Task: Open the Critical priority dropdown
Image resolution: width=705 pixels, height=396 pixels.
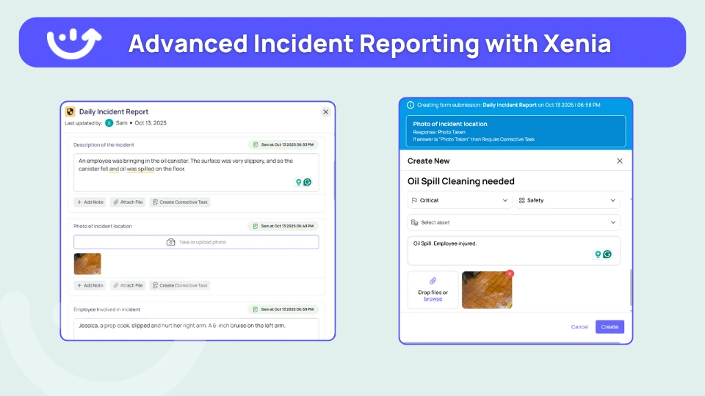Action: (460, 201)
